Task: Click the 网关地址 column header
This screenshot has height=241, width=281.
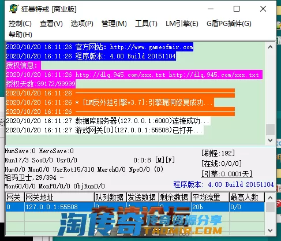Action: [x=59, y=197]
